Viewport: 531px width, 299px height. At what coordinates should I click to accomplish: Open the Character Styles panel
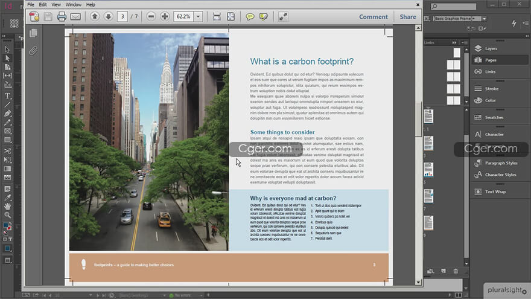coord(500,175)
